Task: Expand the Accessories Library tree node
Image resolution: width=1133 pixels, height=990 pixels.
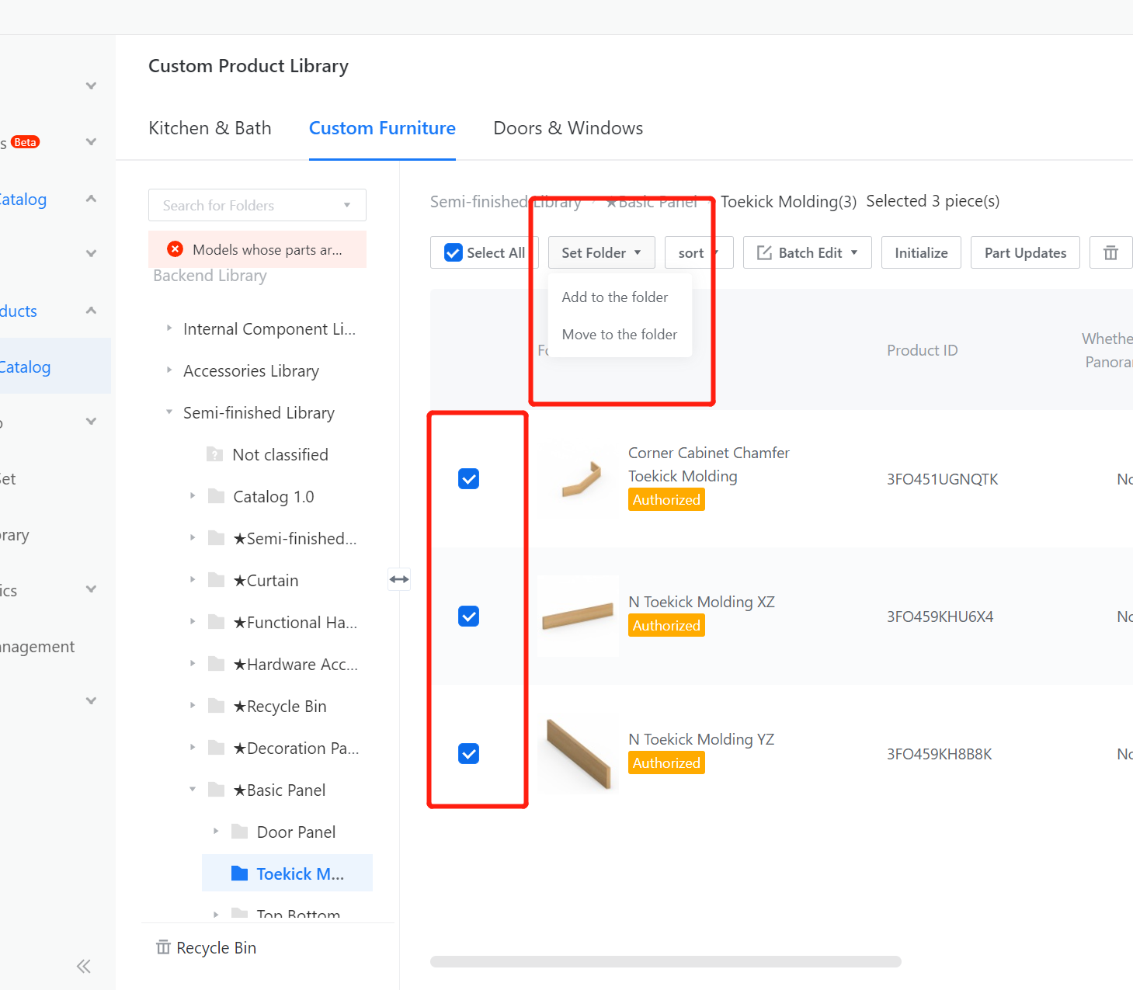Action: pyautogui.click(x=169, y=370)
